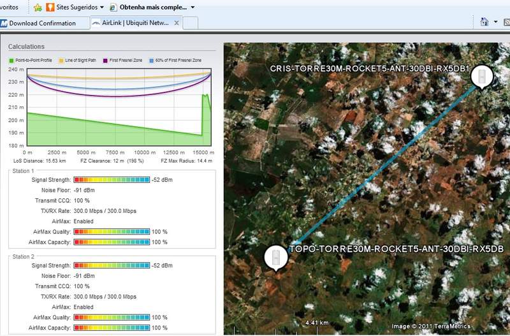Image resolution: width=510 pixels, height=336 pixels.
Task: Click Station 2 TX/RX Rate 300.0 Mbps value
Action: click(x=105, y=296)
